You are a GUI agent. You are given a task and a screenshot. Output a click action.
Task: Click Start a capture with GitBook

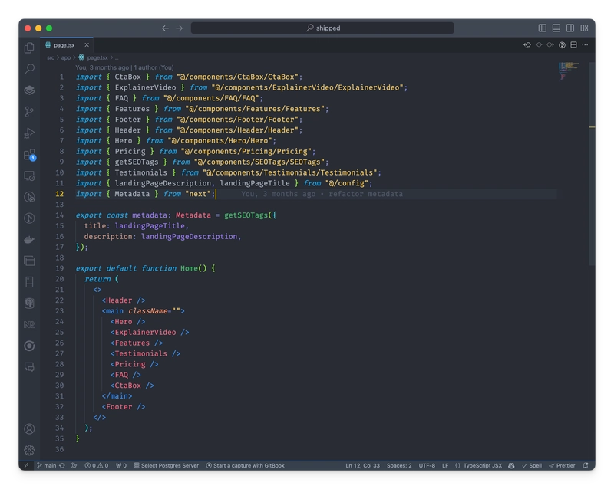[x=245, y=465]
